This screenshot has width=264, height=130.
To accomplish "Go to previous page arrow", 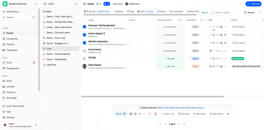I will (165, 124).
